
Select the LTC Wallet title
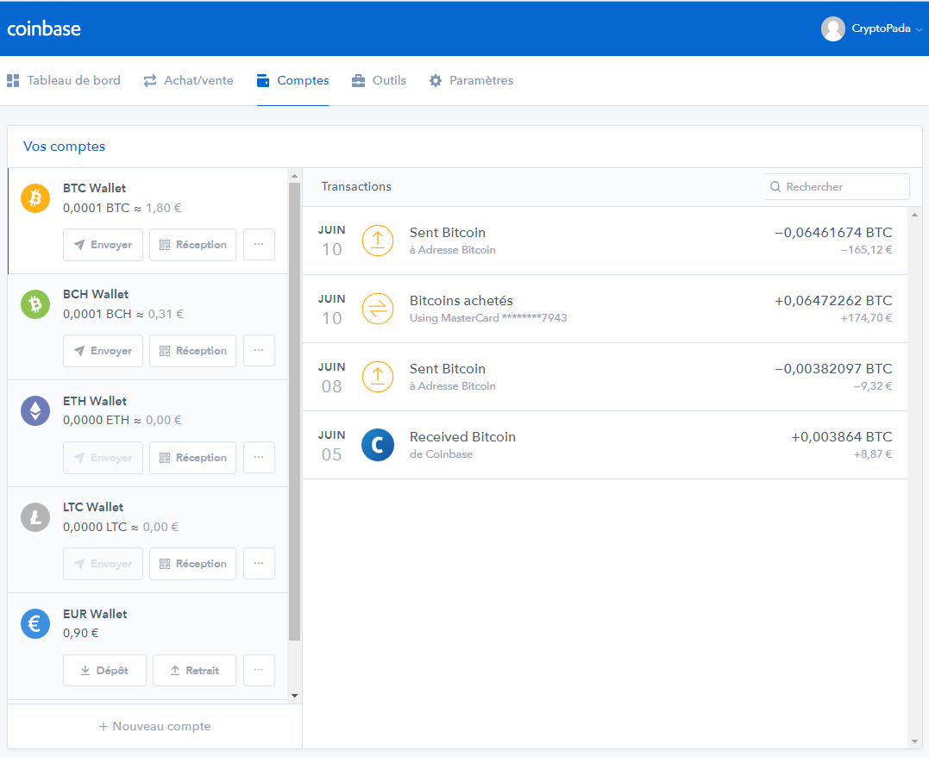[93, 507]
